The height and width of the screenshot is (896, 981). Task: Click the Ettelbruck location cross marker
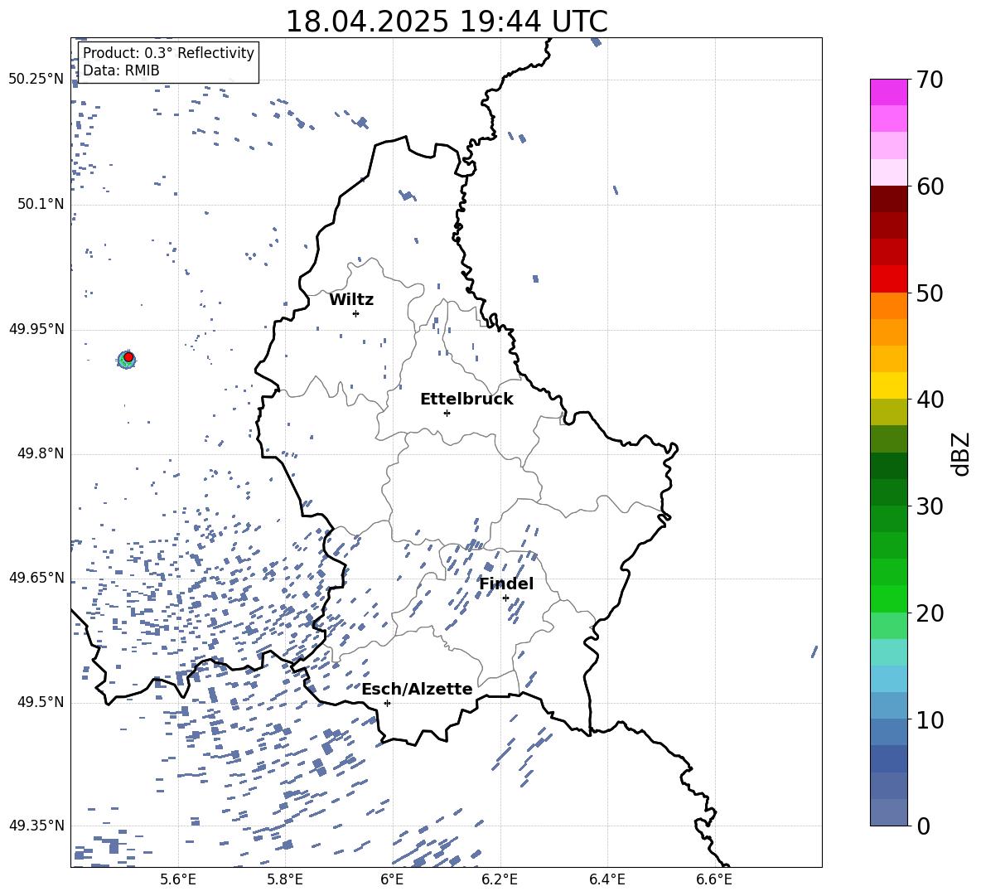[447, 413]
